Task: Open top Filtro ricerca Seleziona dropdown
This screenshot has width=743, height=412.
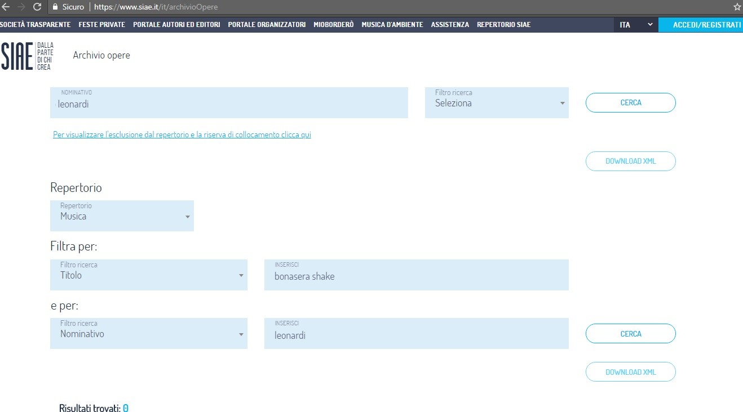Action: 497,103
